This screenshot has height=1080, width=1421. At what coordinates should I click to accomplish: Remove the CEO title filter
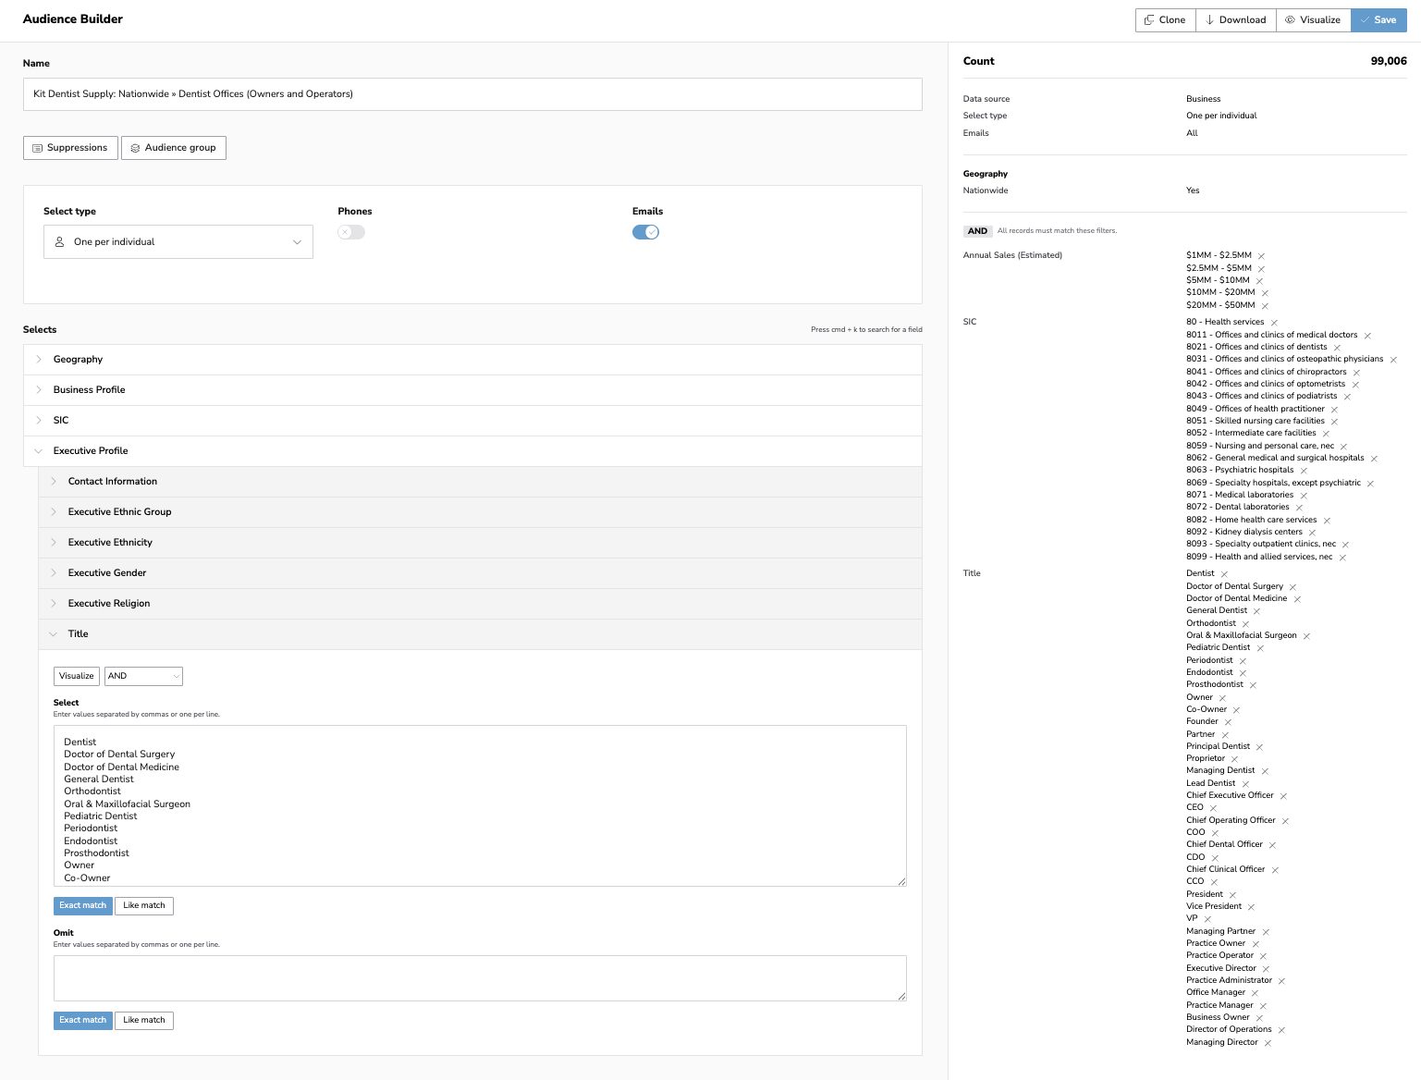pos(1213,808)
